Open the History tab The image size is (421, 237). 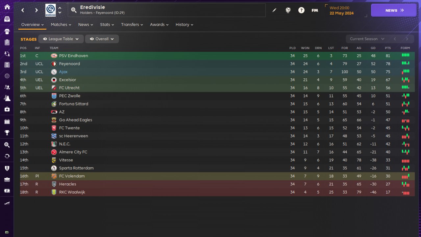coord(184,25)
